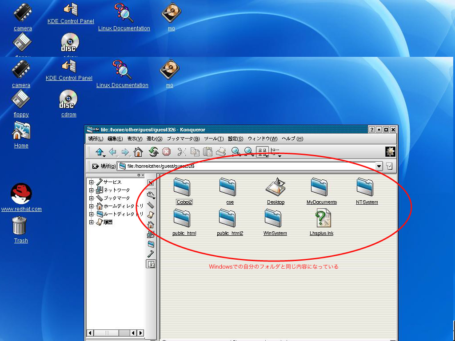Open the ヘルプ(H) menu

pyautogui.click(x=292, y=139)
